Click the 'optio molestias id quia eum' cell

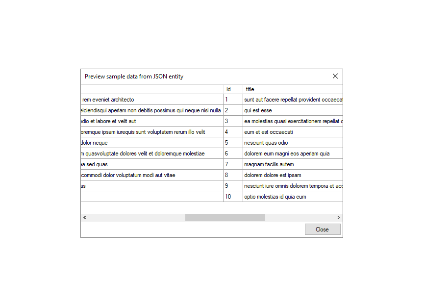pyautogui.click(x=292, y=197)
